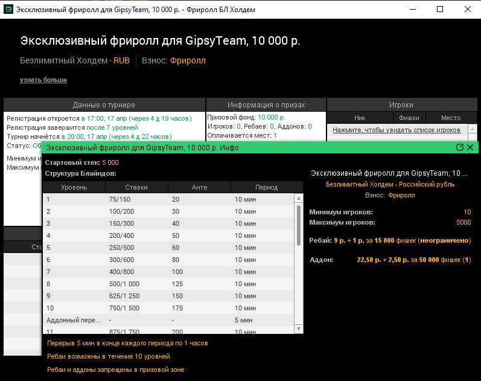
Task: Click the 'Аддон:' price details
Action: coord(414,260)
